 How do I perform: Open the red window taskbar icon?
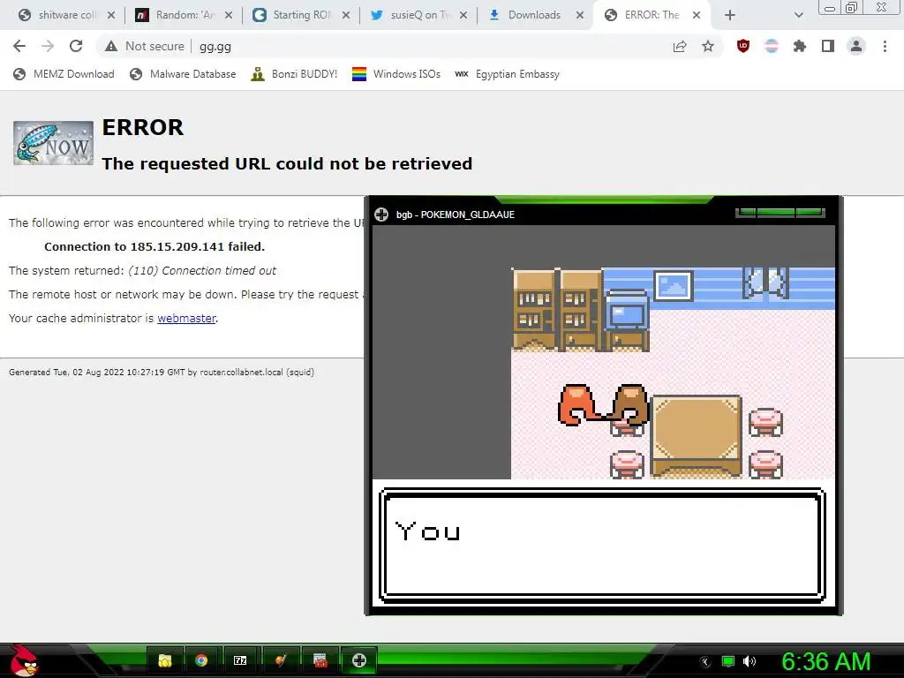tap(320, 660)
